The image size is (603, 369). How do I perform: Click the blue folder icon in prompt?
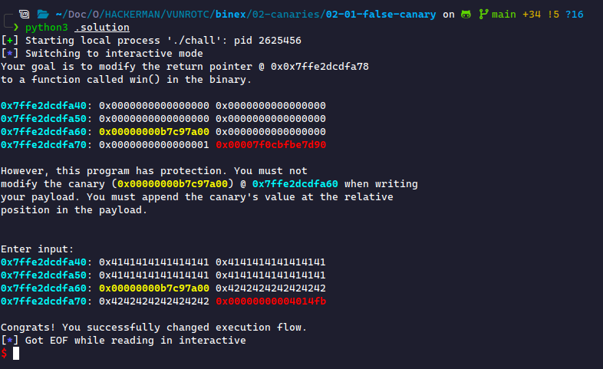43,15
